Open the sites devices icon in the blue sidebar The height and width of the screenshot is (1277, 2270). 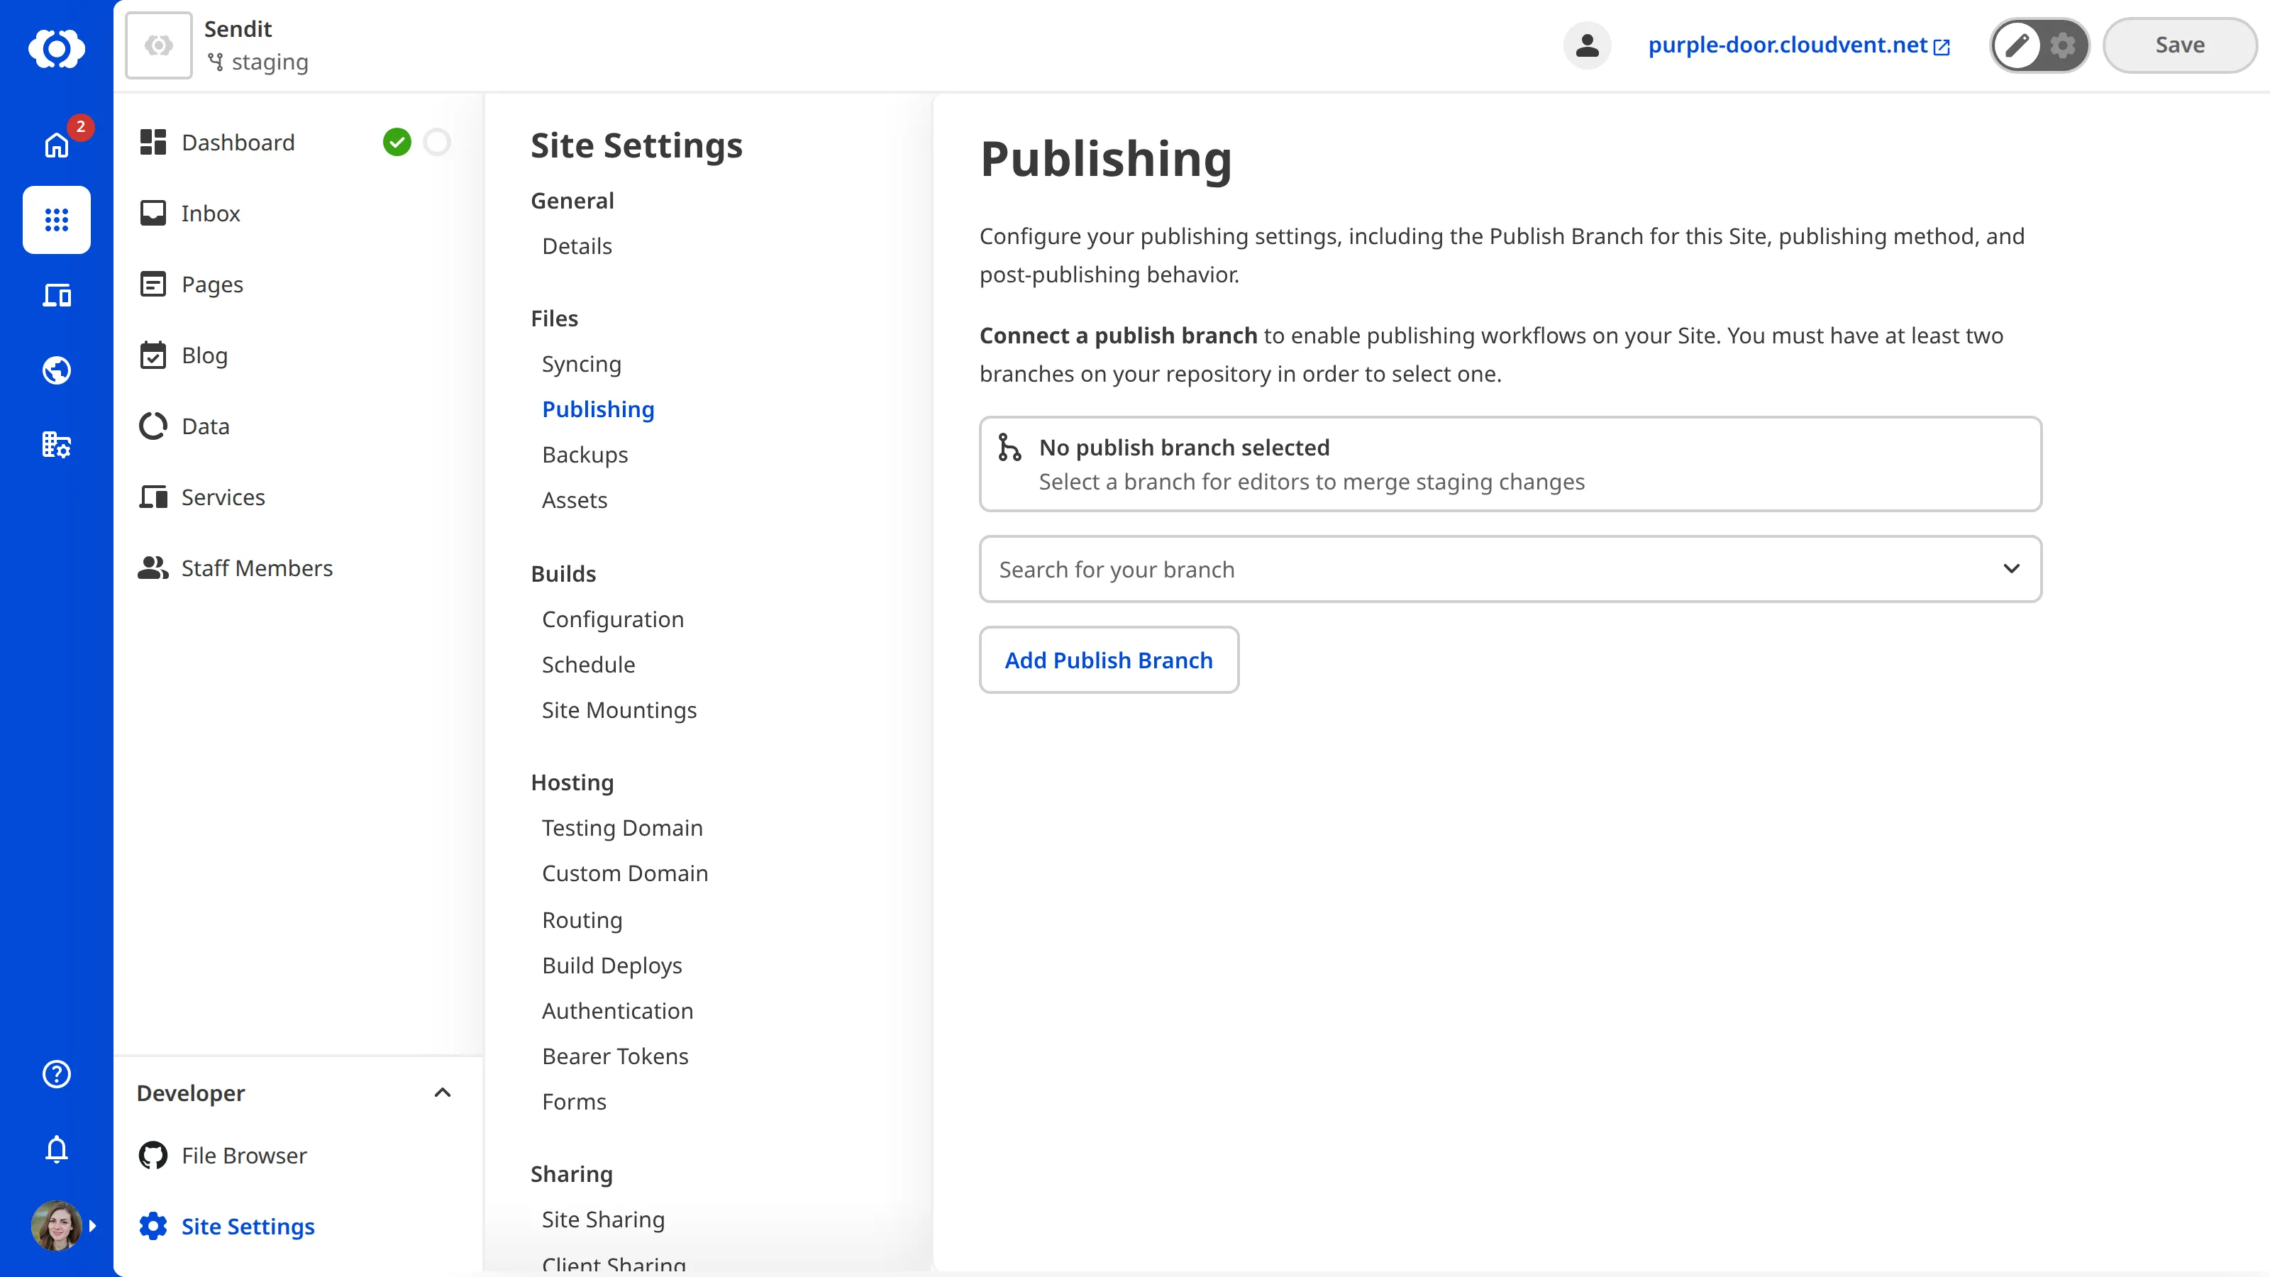57,295
